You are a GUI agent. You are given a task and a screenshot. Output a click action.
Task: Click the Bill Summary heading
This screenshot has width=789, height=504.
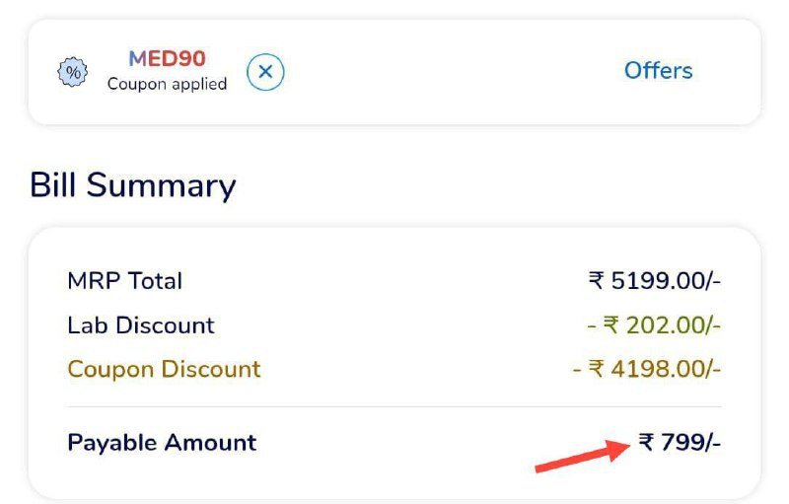click(133, 185)
